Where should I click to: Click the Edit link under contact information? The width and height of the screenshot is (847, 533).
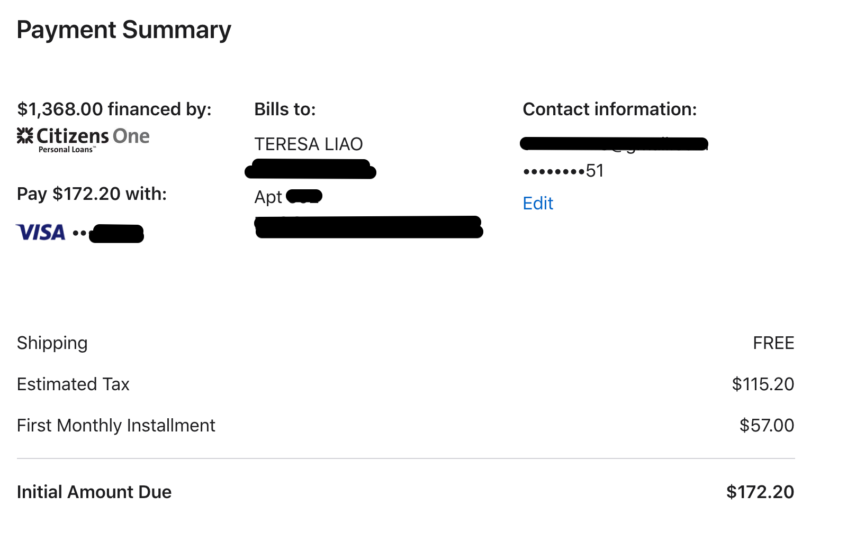point(538,203)
